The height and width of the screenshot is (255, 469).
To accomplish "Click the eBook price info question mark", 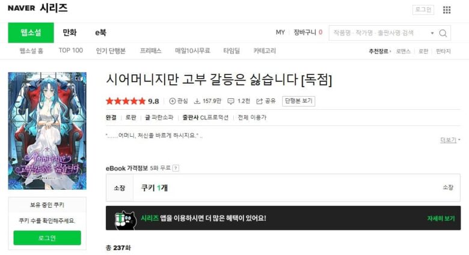I will point(176,168).
